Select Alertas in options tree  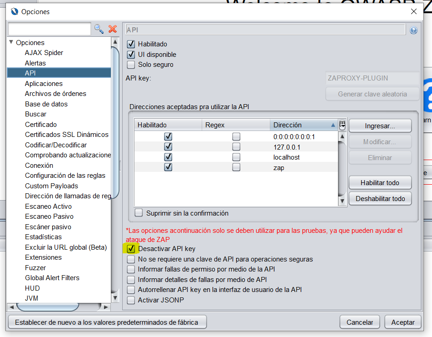pyautogui.click(x=35, y=63)
